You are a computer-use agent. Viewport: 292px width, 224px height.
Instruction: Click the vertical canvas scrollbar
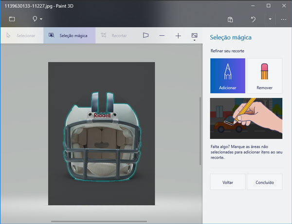[x=201, y=131]
